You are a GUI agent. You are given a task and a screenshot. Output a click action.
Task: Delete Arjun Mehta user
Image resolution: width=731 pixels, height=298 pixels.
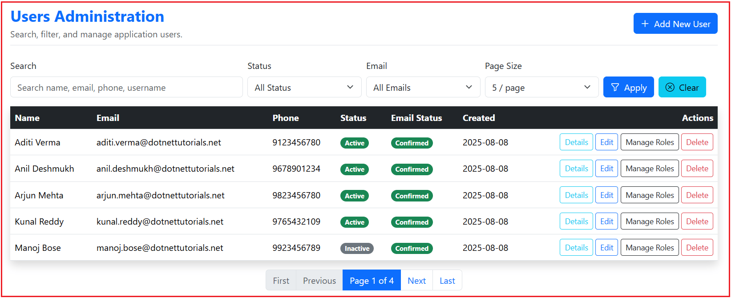point(697,195)
